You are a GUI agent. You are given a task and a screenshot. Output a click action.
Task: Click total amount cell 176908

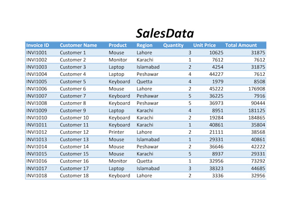[255, 89]
